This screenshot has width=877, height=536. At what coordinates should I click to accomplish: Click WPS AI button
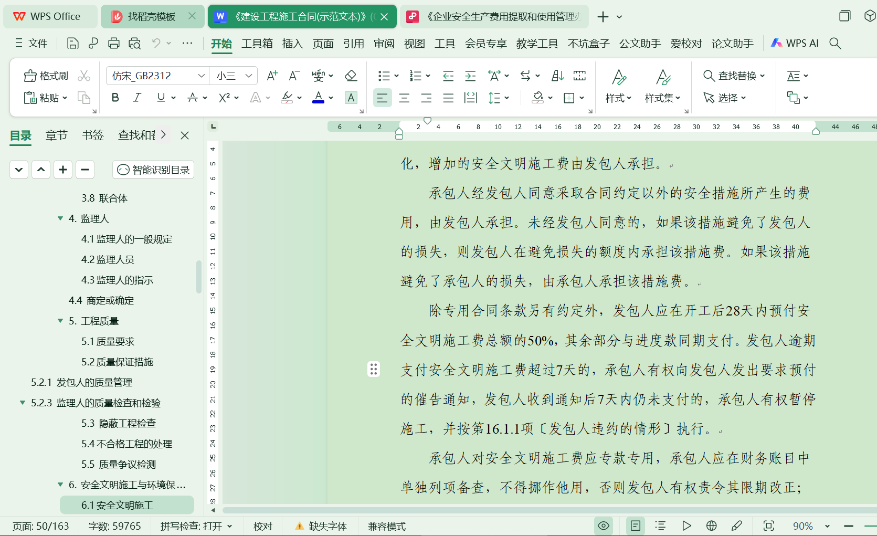[795, 43]
